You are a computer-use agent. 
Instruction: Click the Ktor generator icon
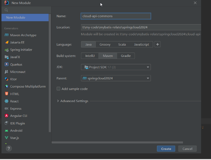6,79
